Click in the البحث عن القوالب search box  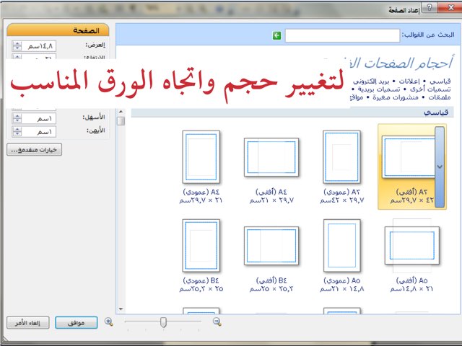342,35
